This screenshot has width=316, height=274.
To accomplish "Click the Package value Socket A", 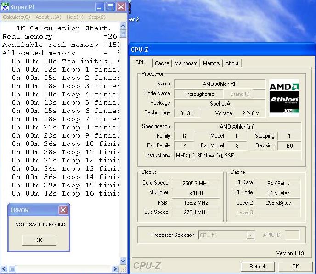I will 220,104.
